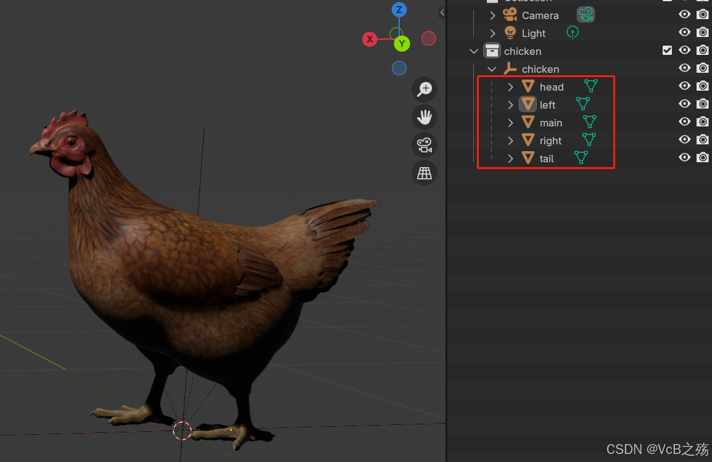Image resolution: width=712 pixels, height=462 pixels.
Task: Click green mesh data icon for tail
Action: coord(581,157)
